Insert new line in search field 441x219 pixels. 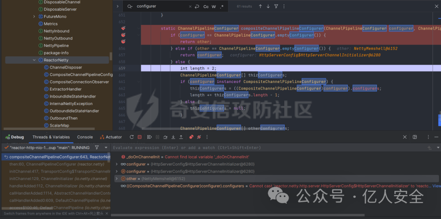(x=197, y=7)
